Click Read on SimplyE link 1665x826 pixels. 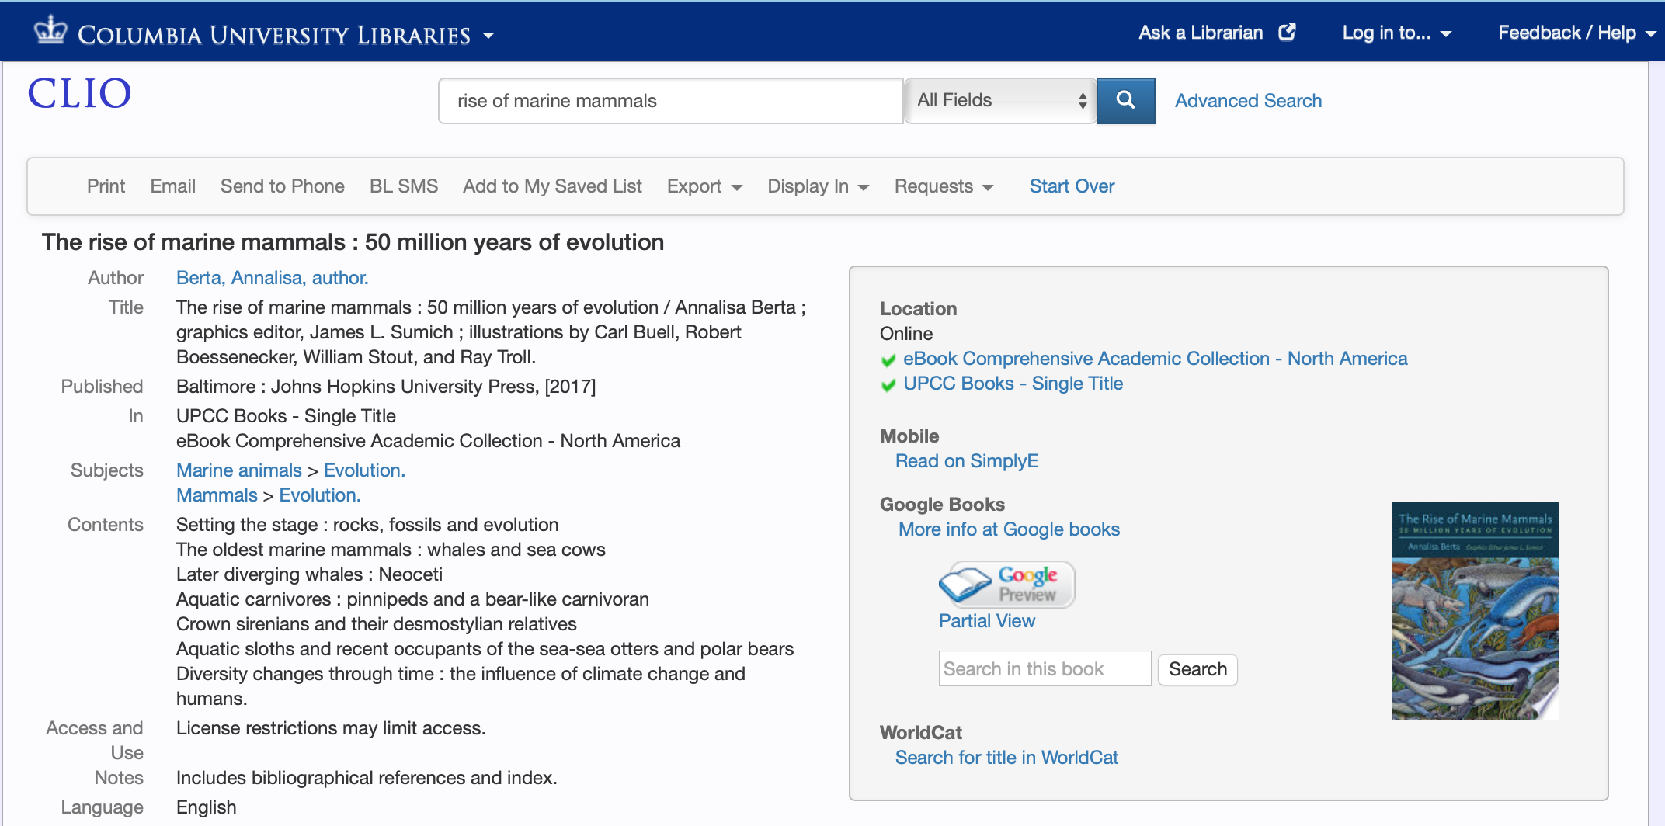(967, 461)
